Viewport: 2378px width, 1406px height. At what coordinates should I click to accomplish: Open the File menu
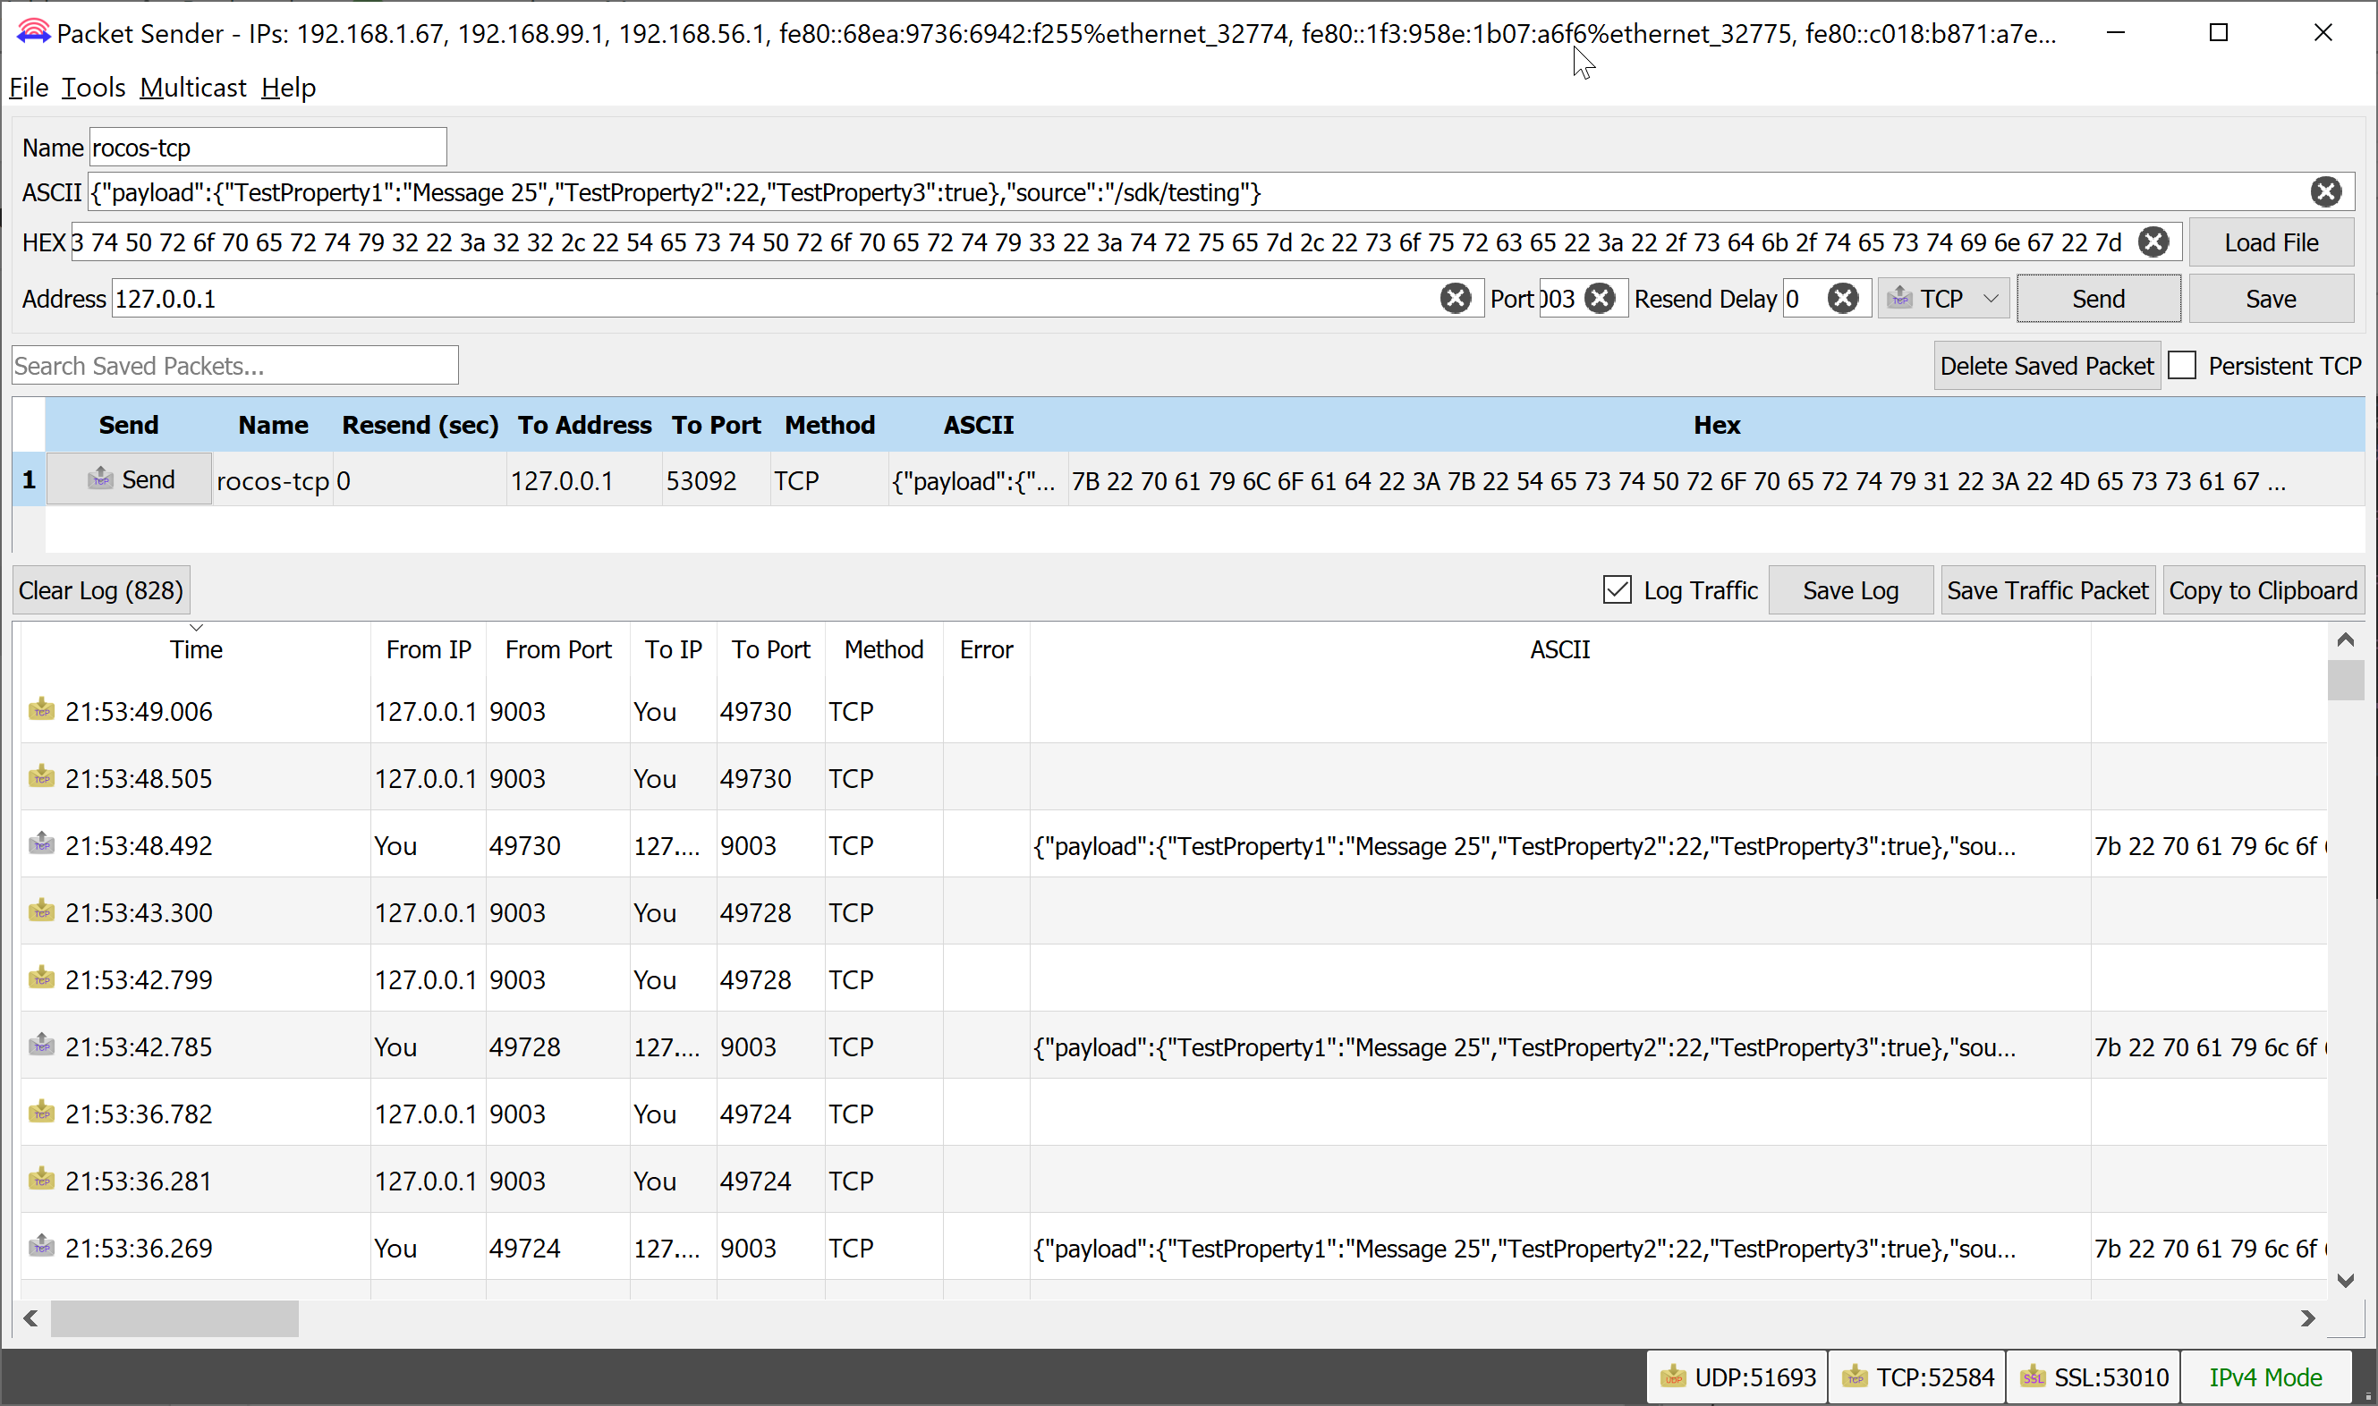point(29,87)
